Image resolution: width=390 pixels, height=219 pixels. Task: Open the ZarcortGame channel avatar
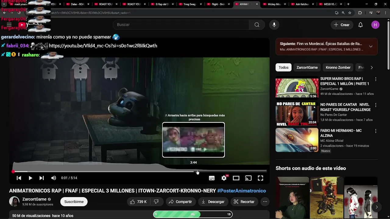coord(14,201)
